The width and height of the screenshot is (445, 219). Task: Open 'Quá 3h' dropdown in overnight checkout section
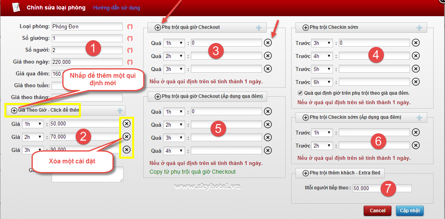[x=174, y=138]
